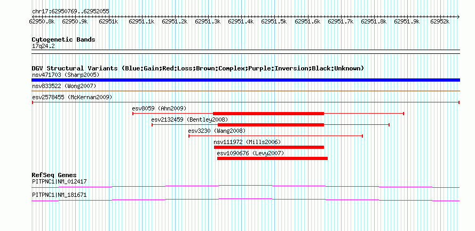Open the esv3230 (Wang2008) label
The width and height of the screenshot is (475, 231).
pos(217,131)
